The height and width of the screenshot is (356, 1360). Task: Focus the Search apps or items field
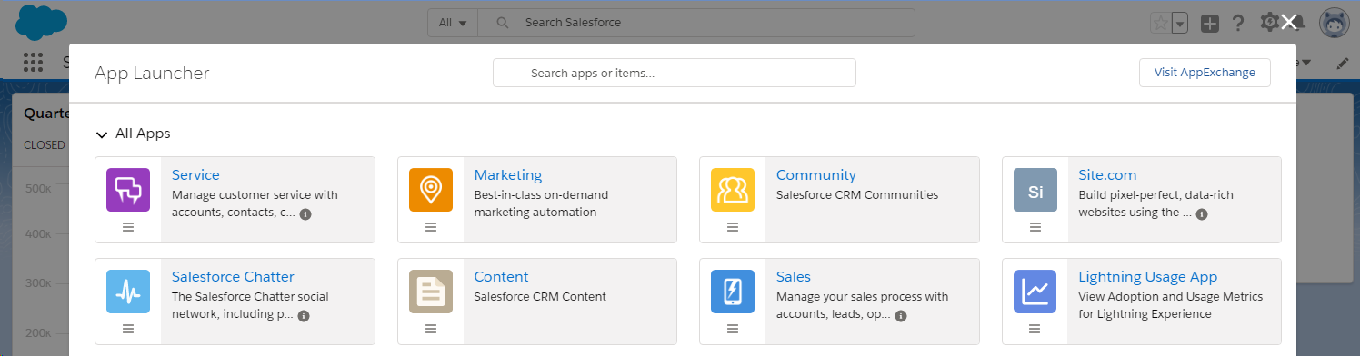(675, 73)
